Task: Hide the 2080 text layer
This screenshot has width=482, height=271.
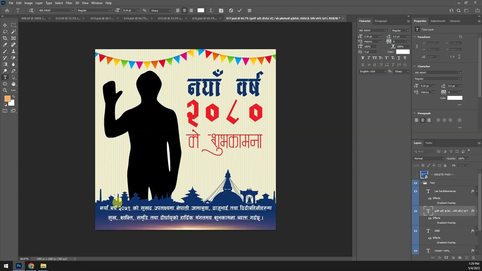Action: pyautogui.click(x=415, y=231)
